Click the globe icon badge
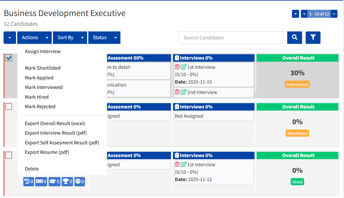This screenshot has width=344, height=198. [80, 182]
